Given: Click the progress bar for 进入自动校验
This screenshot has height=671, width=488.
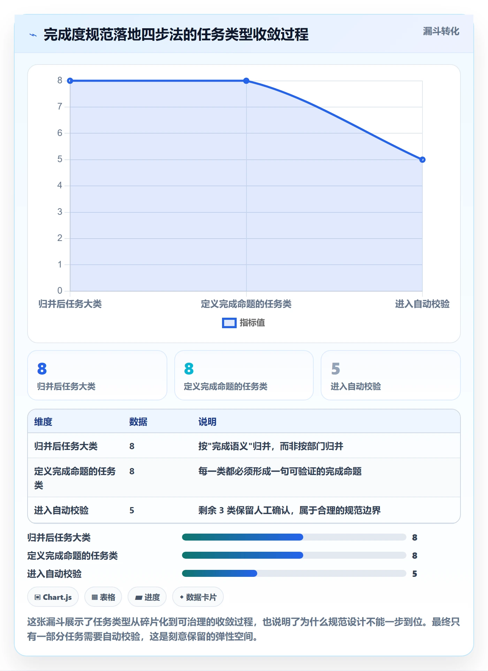Looking at the screenshot, I should (x=294, y=573).
